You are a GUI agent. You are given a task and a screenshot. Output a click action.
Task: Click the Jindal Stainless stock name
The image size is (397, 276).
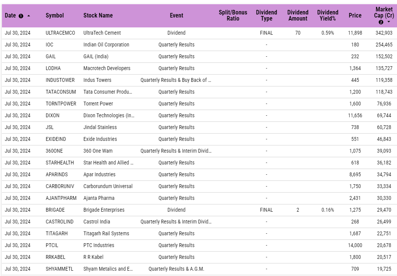click(100, 127)
